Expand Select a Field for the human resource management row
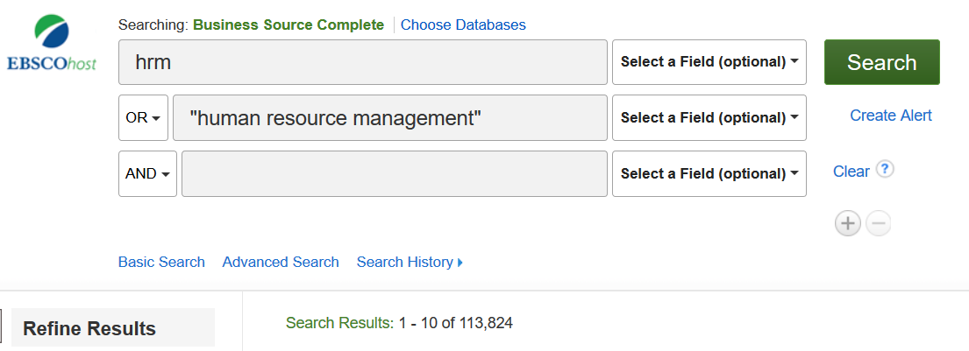This screenshot has width=969, height=351. tap(709, 117)
